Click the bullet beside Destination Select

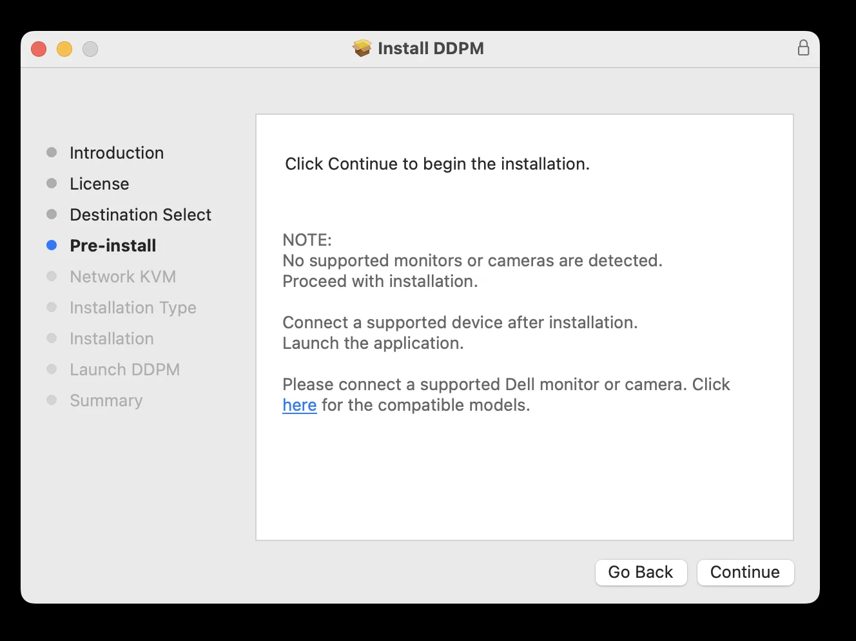tap(52, 215)
